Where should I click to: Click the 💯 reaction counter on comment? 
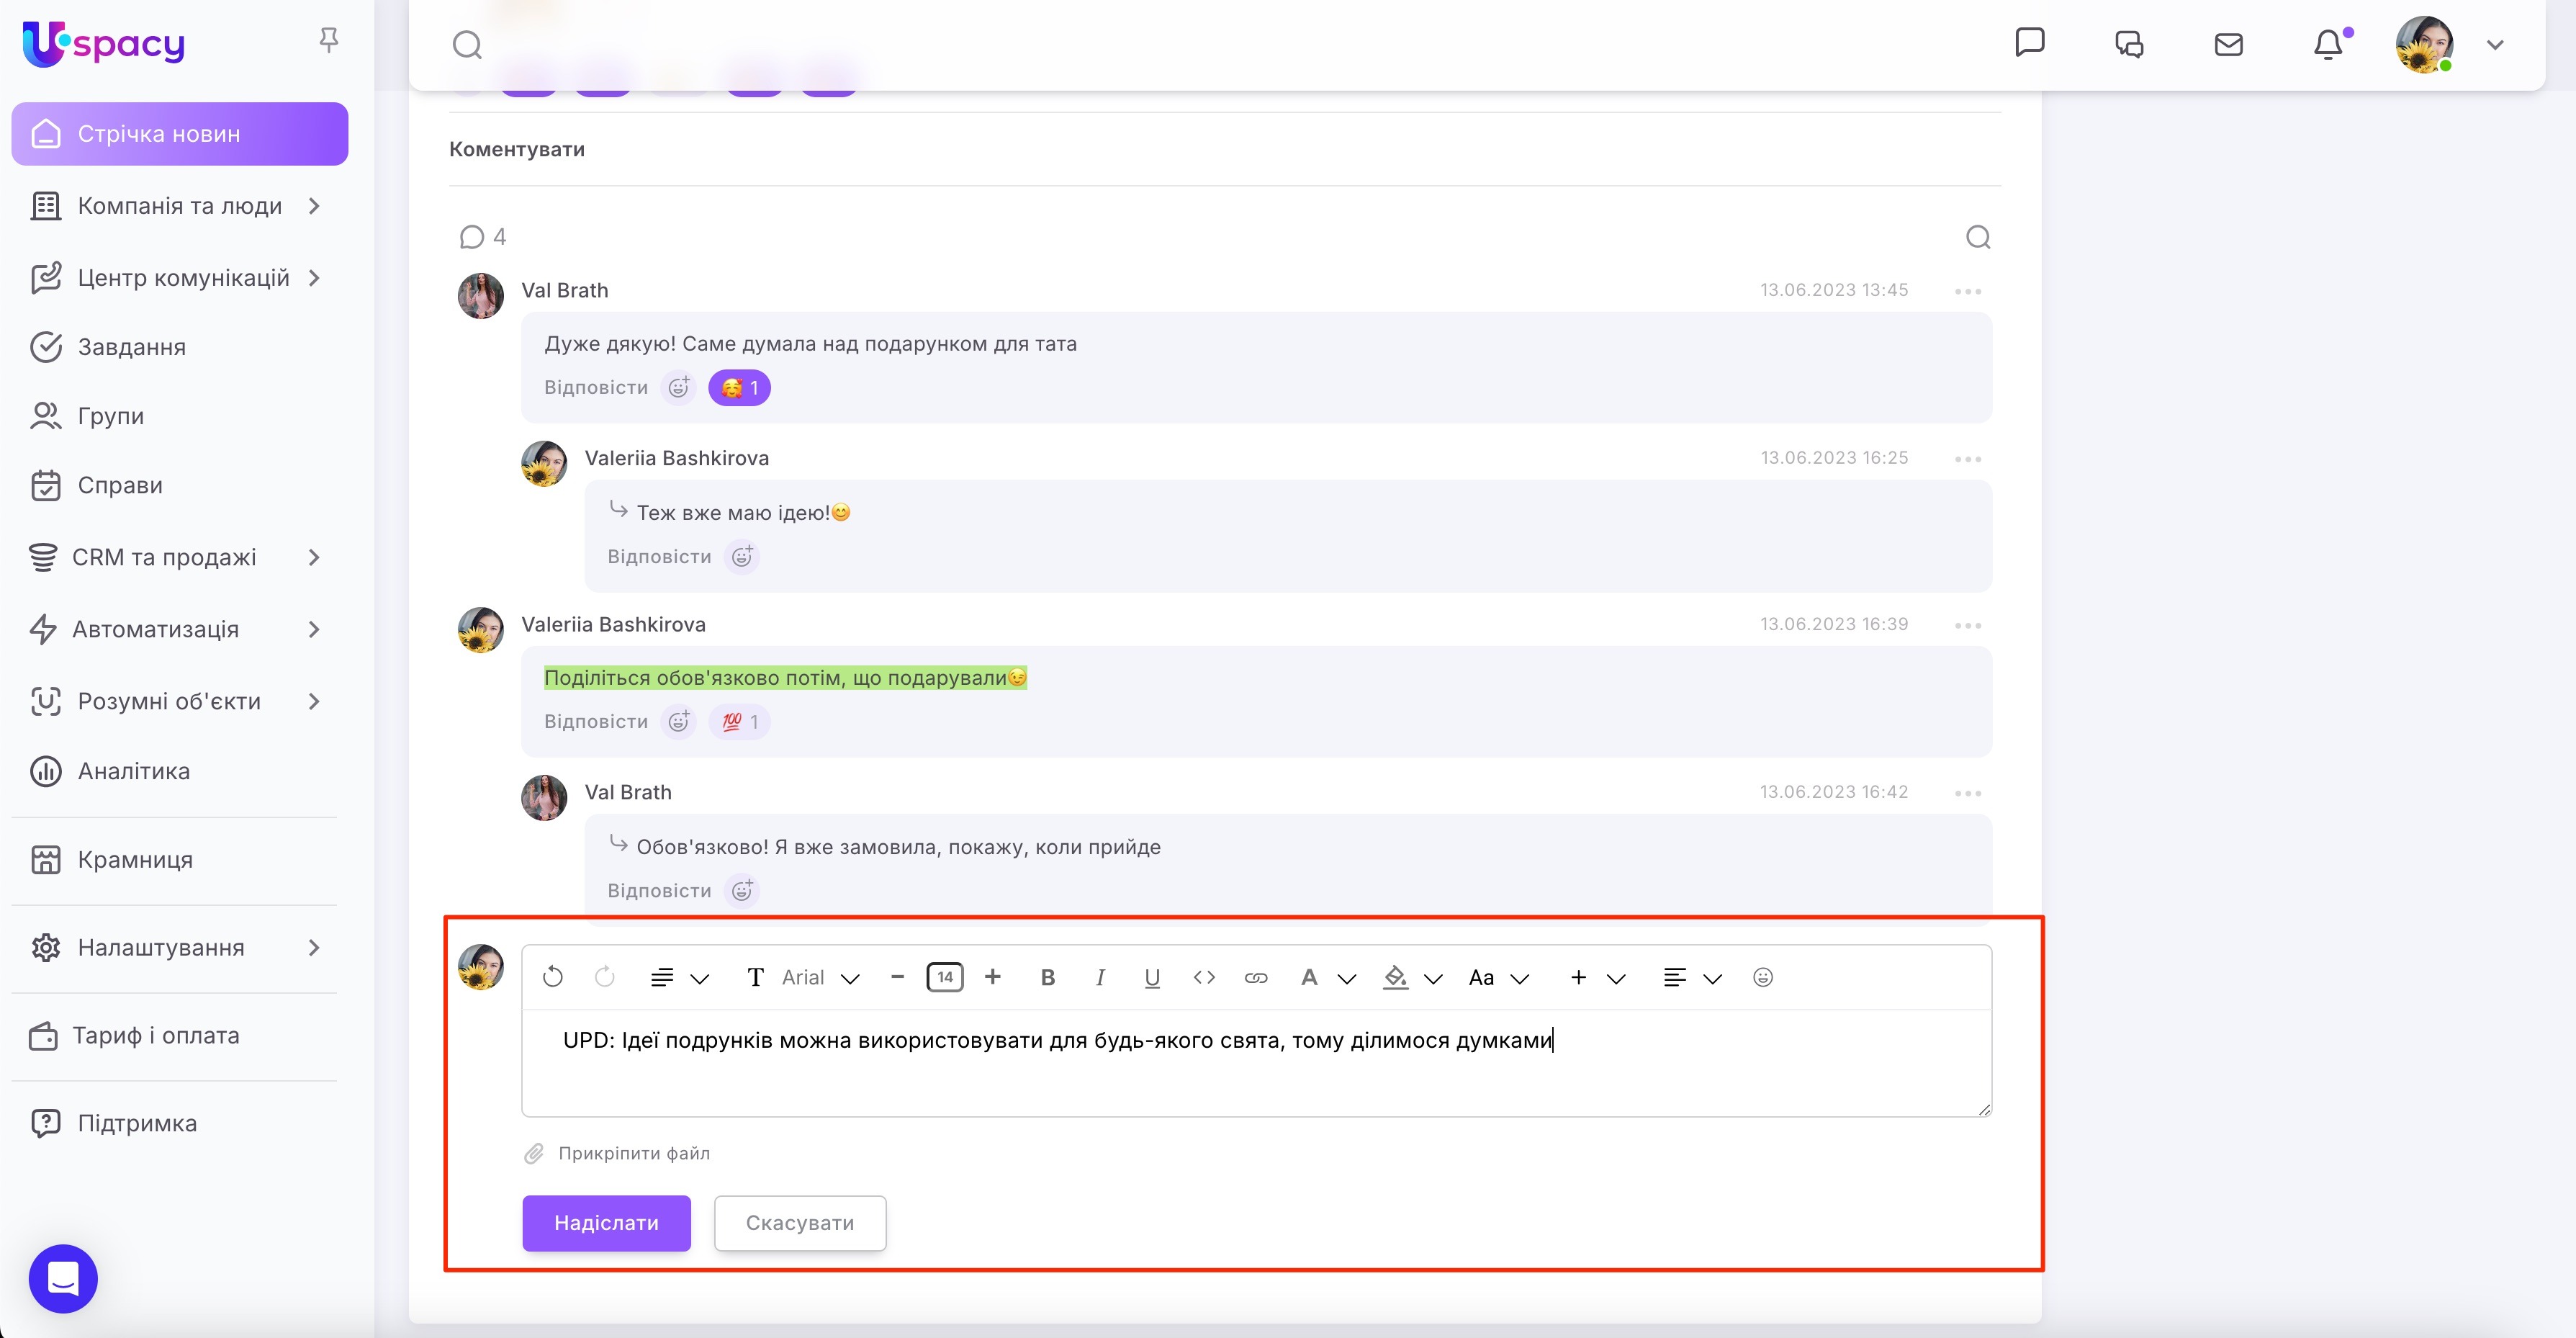pyautogui.click(x=740, y=721)
